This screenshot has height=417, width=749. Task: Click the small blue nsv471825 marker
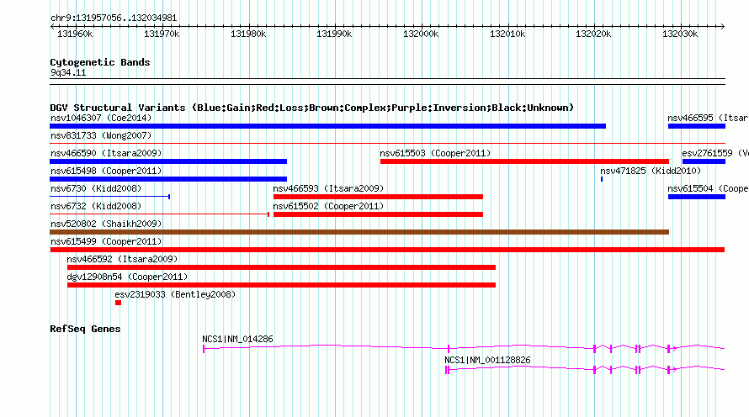click(x=602, y=179)
